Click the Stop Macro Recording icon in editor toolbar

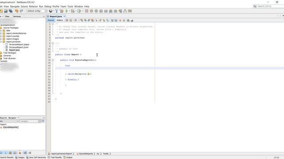124,20
